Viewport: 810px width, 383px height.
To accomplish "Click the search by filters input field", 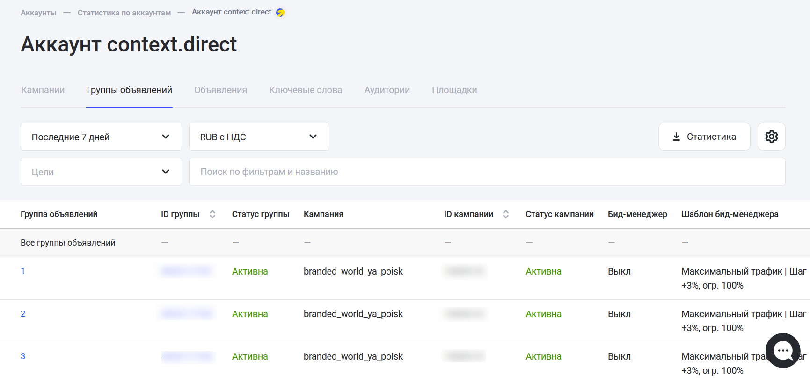I will tap(487, 172).
